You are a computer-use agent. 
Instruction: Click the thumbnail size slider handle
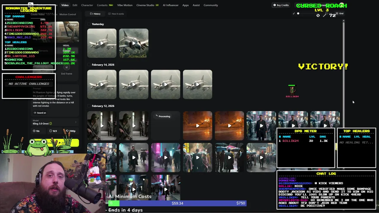coord(298,13)
